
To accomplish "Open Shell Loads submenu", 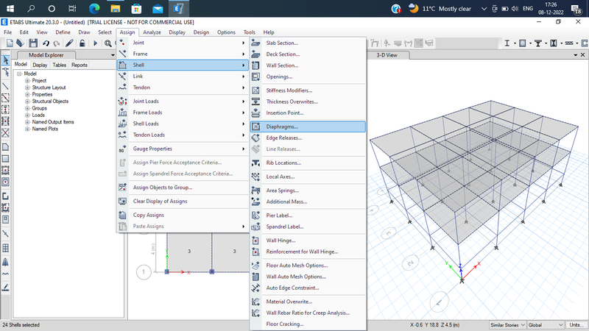I will pos(183,124).
